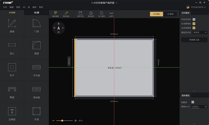The image size is (209, 125).
Task: Toggle the 承重墙 load-bearing wall checkbox
Action: click(193, 102)
